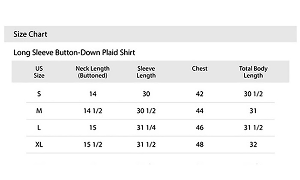The height and width of the screenshot is (180, 300).
Task: Click neck length value 14 1/2
Action: click(x=93, y=111)
